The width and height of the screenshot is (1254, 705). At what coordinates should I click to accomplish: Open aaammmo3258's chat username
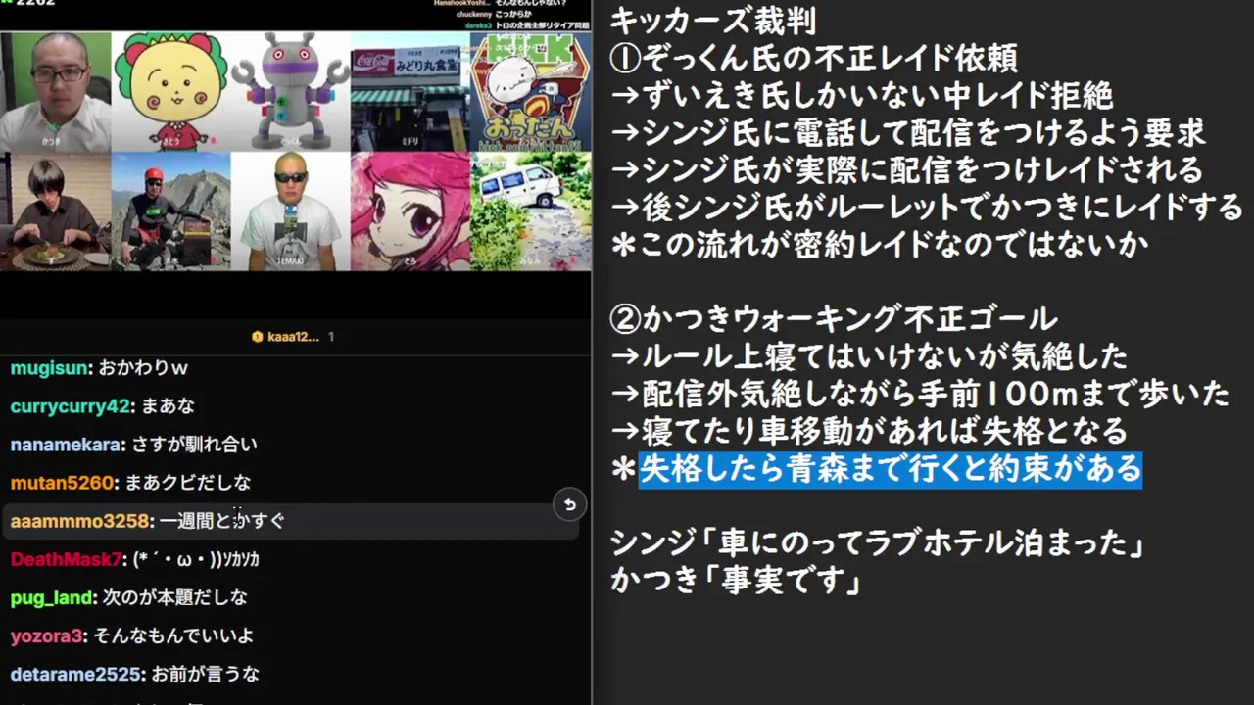coord(79,521)
